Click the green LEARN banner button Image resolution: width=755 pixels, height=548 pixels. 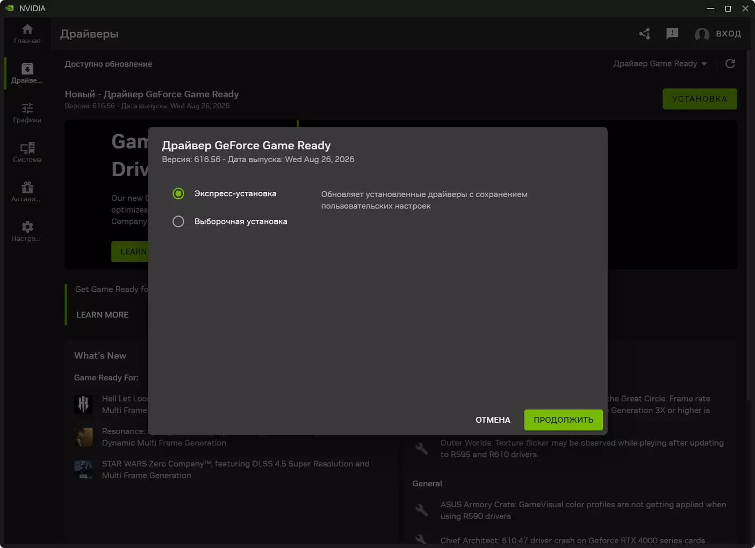[x=130, y=251]
